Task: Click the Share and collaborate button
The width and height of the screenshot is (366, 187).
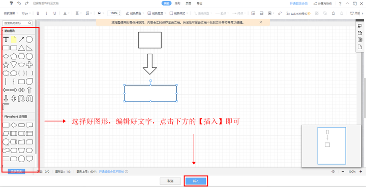Action: pyautogui.click(x=322, y=4)
